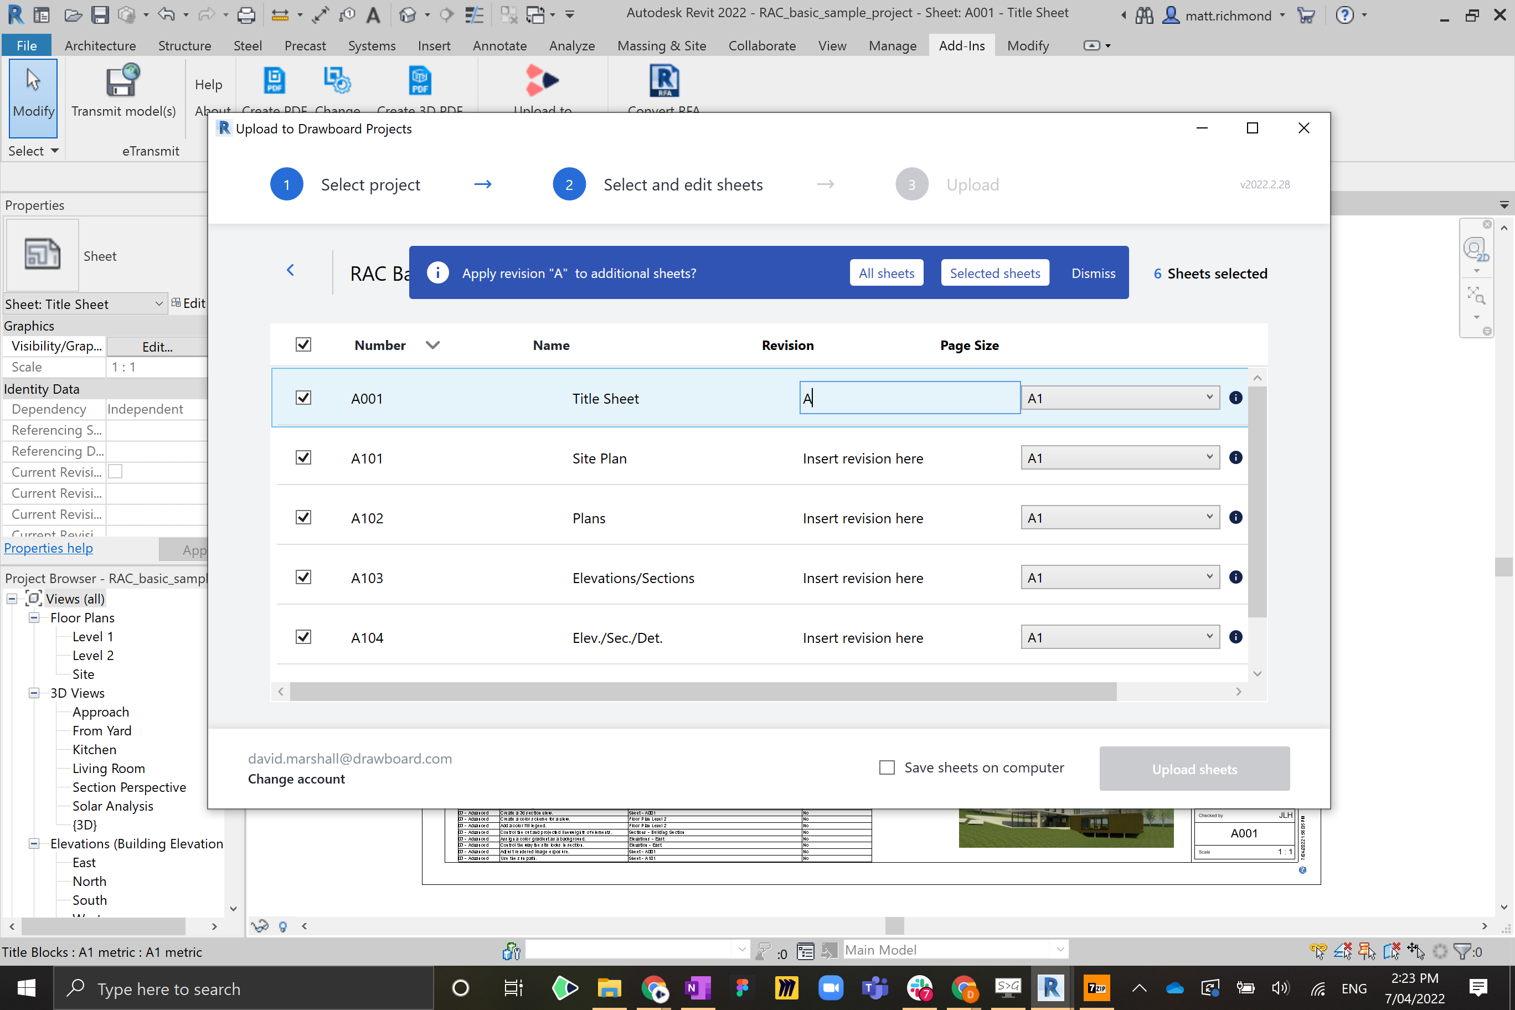Open page size dropdown for A103
Image resolution: width=1515 pixels, height=1010 pixels.
tap(1120, 577)
